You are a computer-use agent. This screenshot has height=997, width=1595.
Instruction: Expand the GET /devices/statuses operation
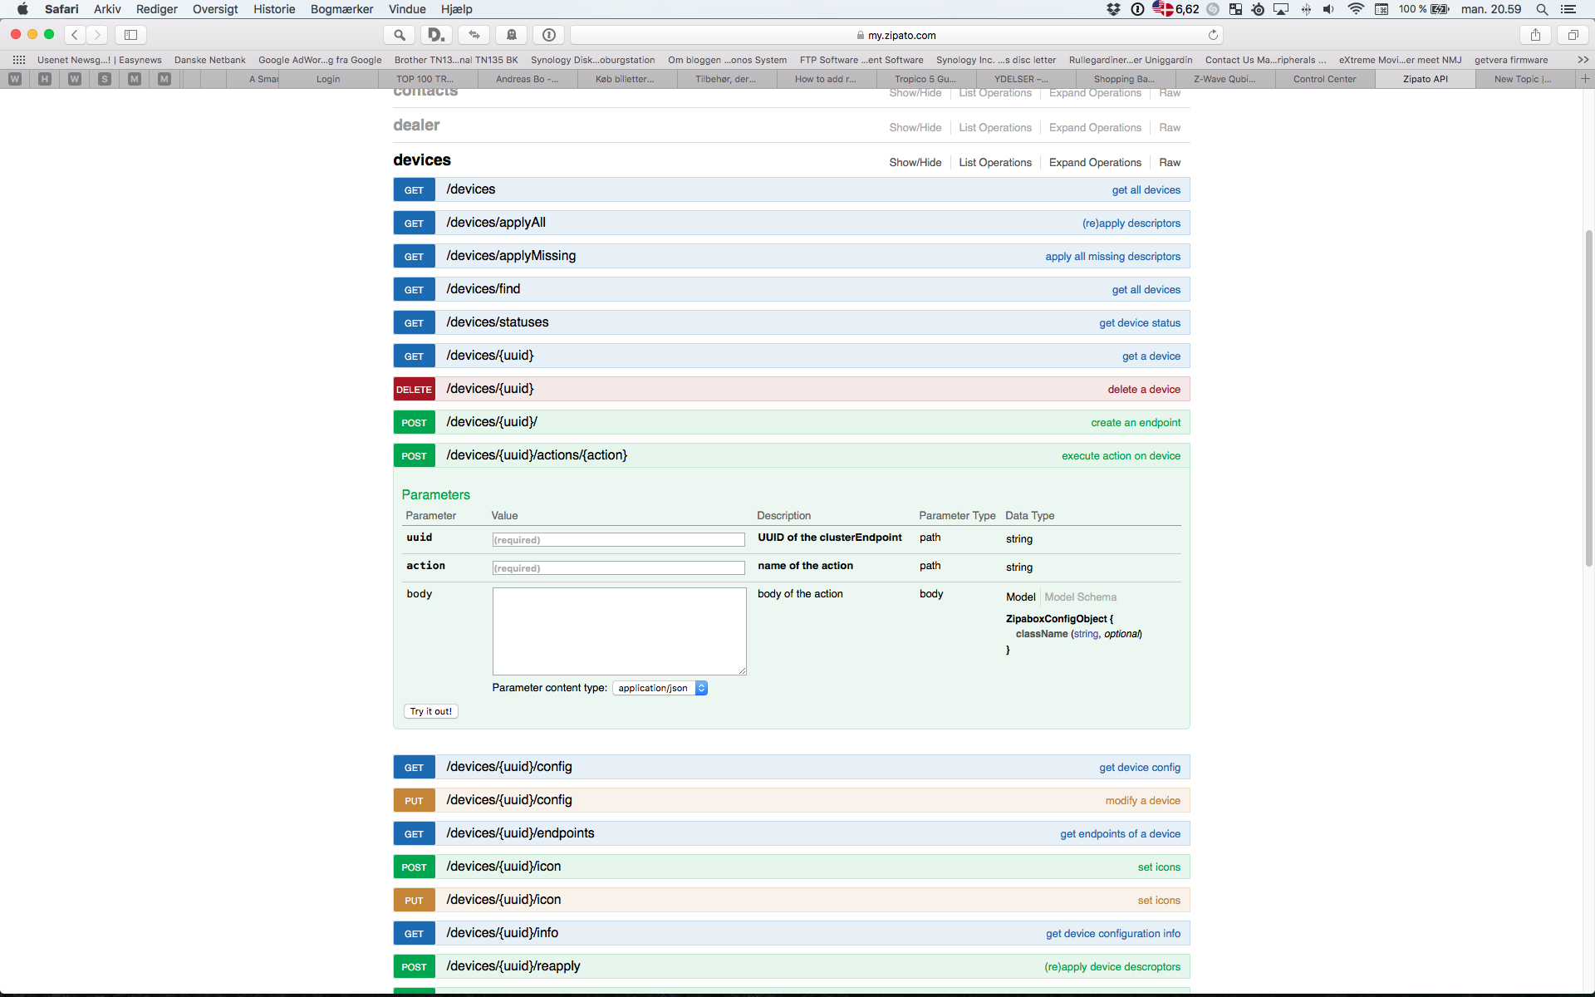tap(498, 322)
